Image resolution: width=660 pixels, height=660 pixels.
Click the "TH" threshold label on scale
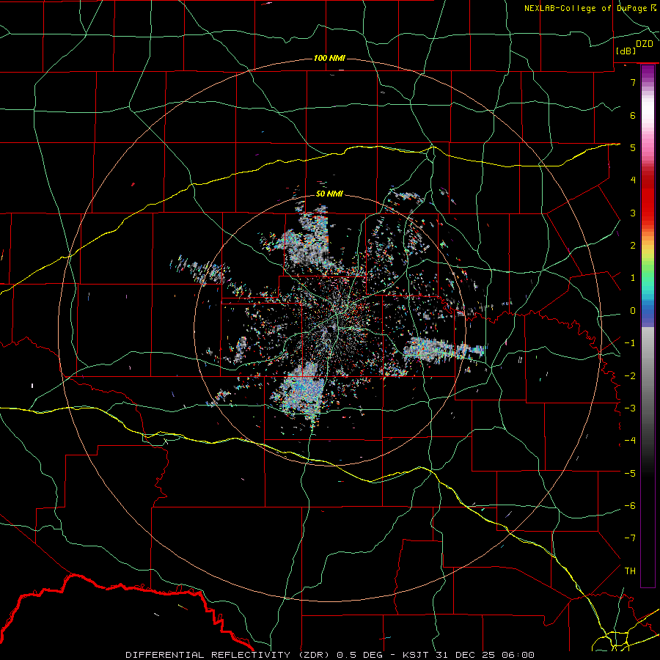pyautogui.click(x=630, y=571)
